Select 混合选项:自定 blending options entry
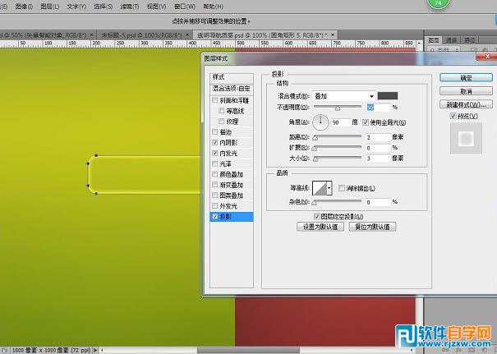 click(232, 88)
